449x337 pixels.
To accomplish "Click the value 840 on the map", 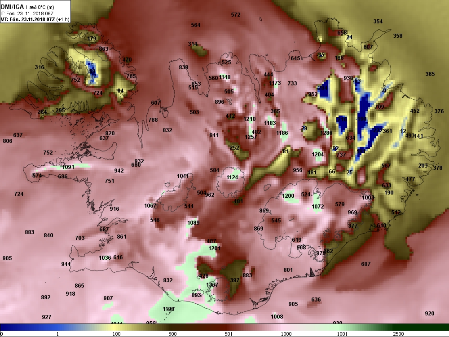I will coord(48,235).
